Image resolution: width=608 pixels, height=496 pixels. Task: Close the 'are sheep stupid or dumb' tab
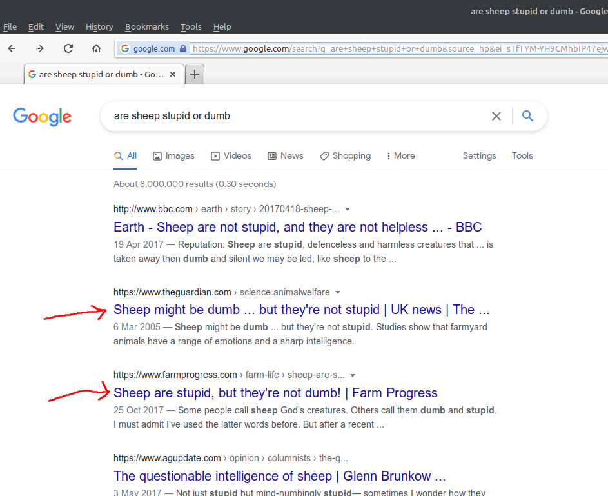coord(173,74)
